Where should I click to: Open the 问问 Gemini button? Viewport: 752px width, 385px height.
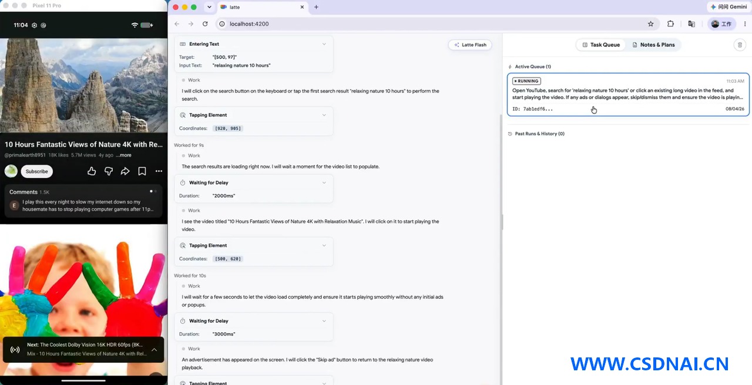point(728,7)
